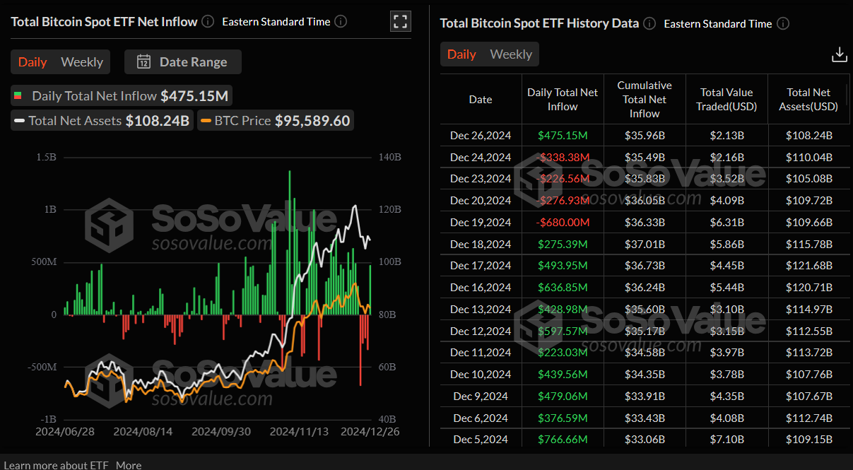Click the -$276.93M outflow cell

click(563, 201)
